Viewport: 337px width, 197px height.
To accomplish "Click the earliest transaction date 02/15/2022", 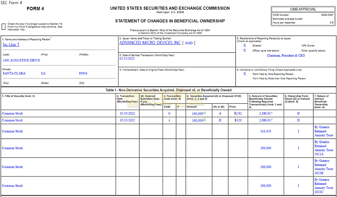I will click(127, 59).
